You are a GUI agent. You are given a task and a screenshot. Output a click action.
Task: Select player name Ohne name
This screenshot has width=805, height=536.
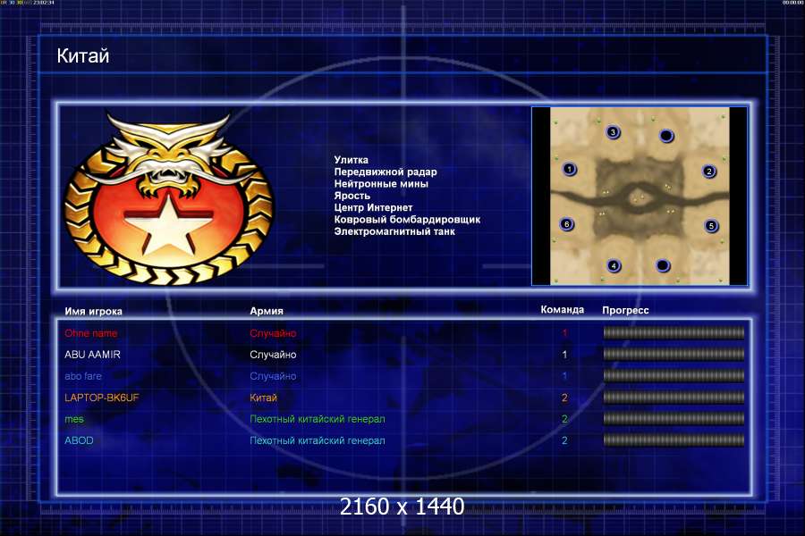(x=91, y=333)
